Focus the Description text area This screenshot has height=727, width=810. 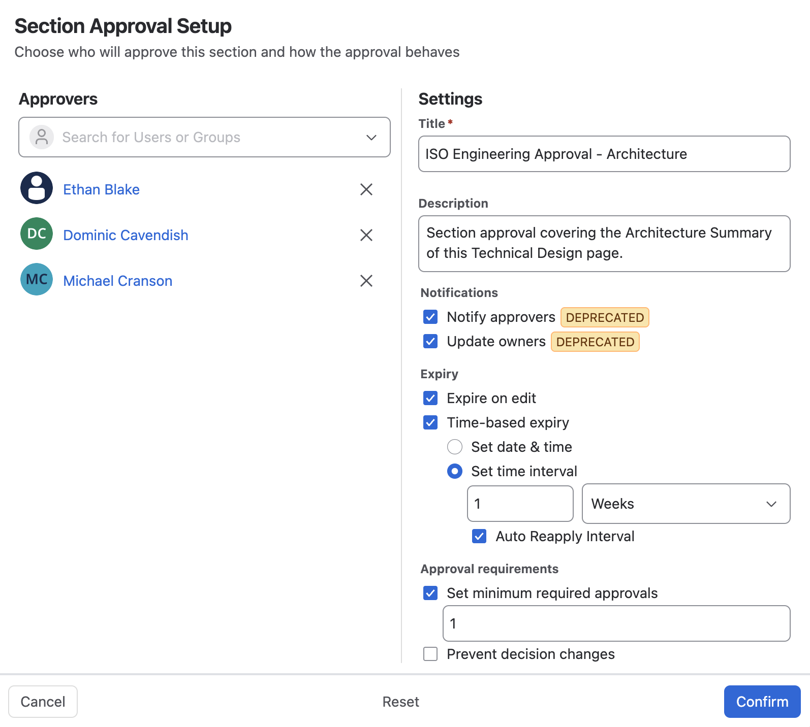[604, 244]
